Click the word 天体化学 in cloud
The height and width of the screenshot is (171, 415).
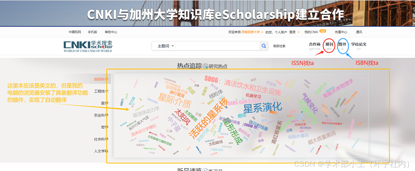pos(300,125)
